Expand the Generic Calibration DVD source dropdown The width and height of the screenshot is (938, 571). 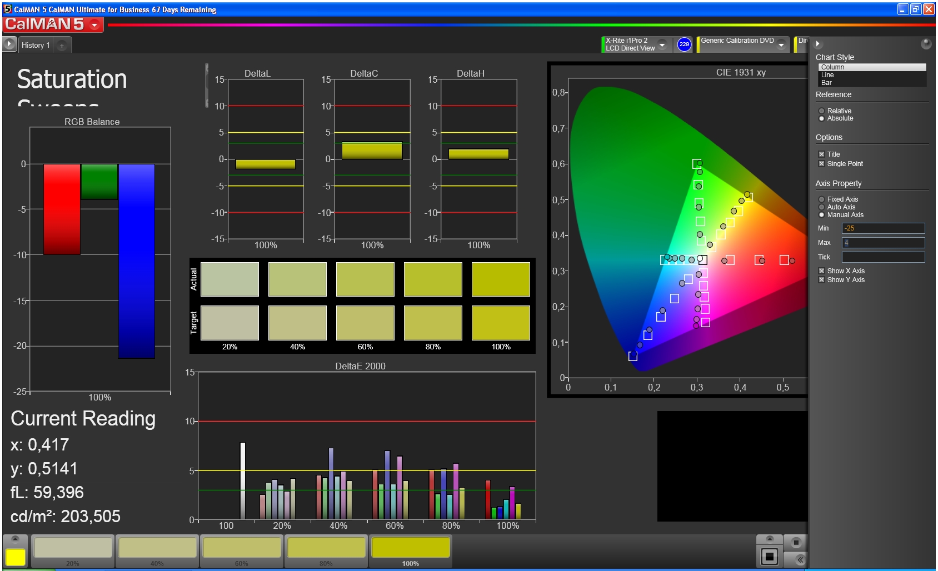pos(781,44)
